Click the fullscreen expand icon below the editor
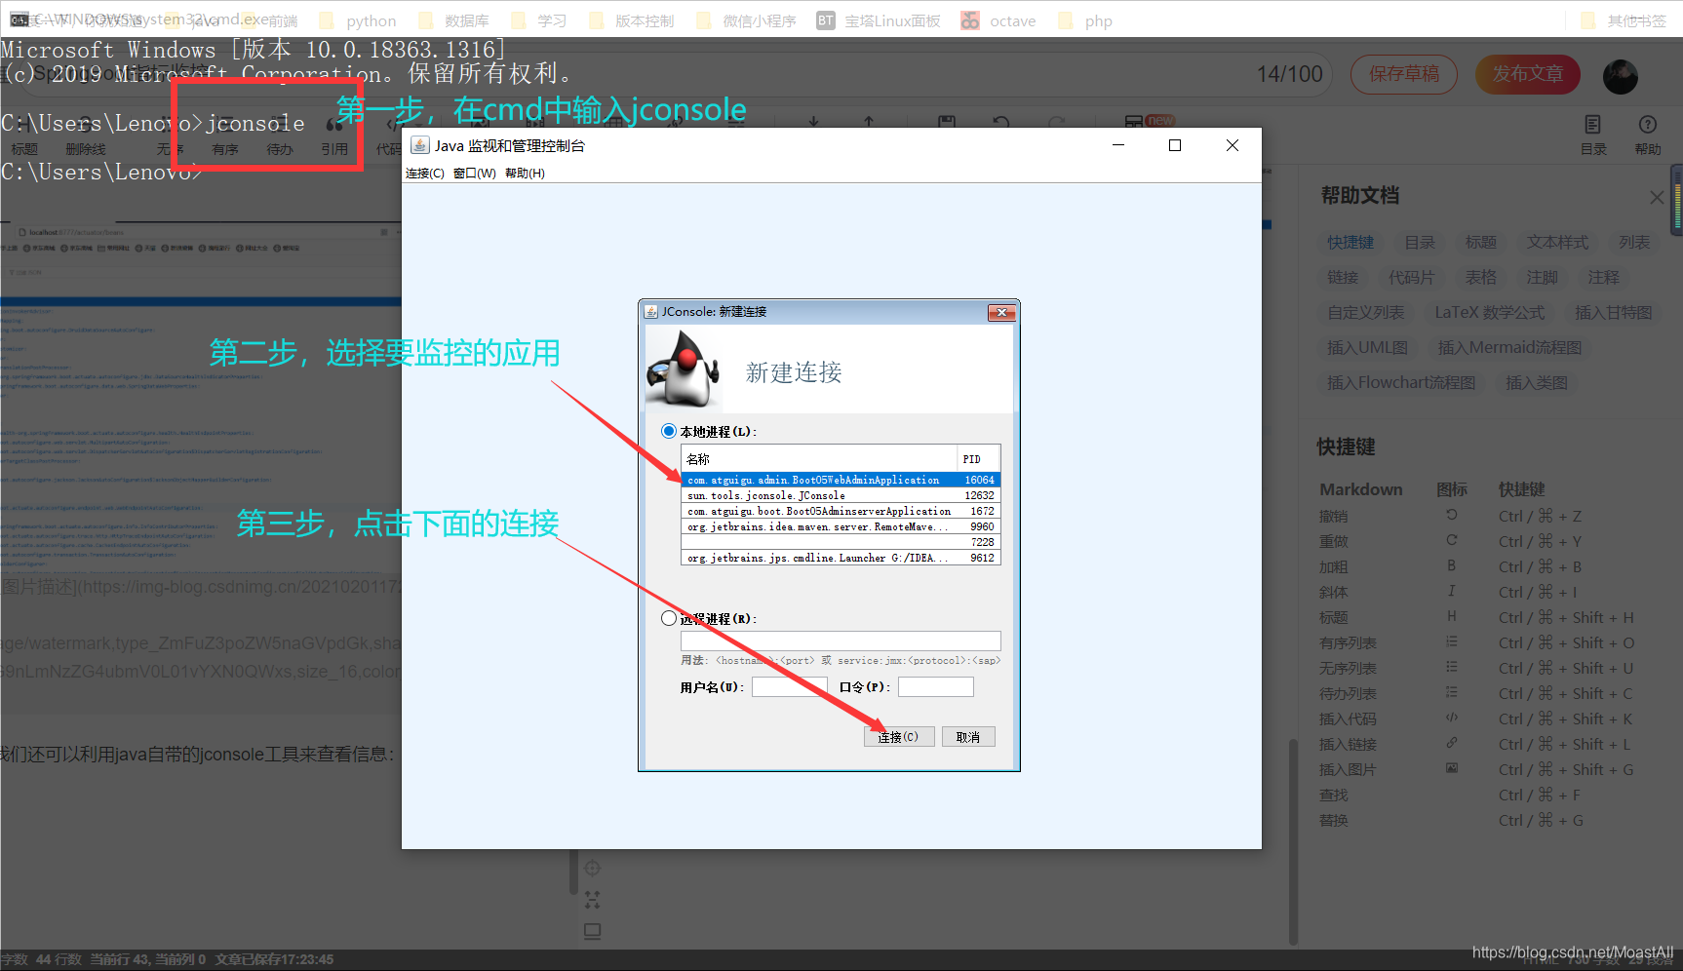 592,900
